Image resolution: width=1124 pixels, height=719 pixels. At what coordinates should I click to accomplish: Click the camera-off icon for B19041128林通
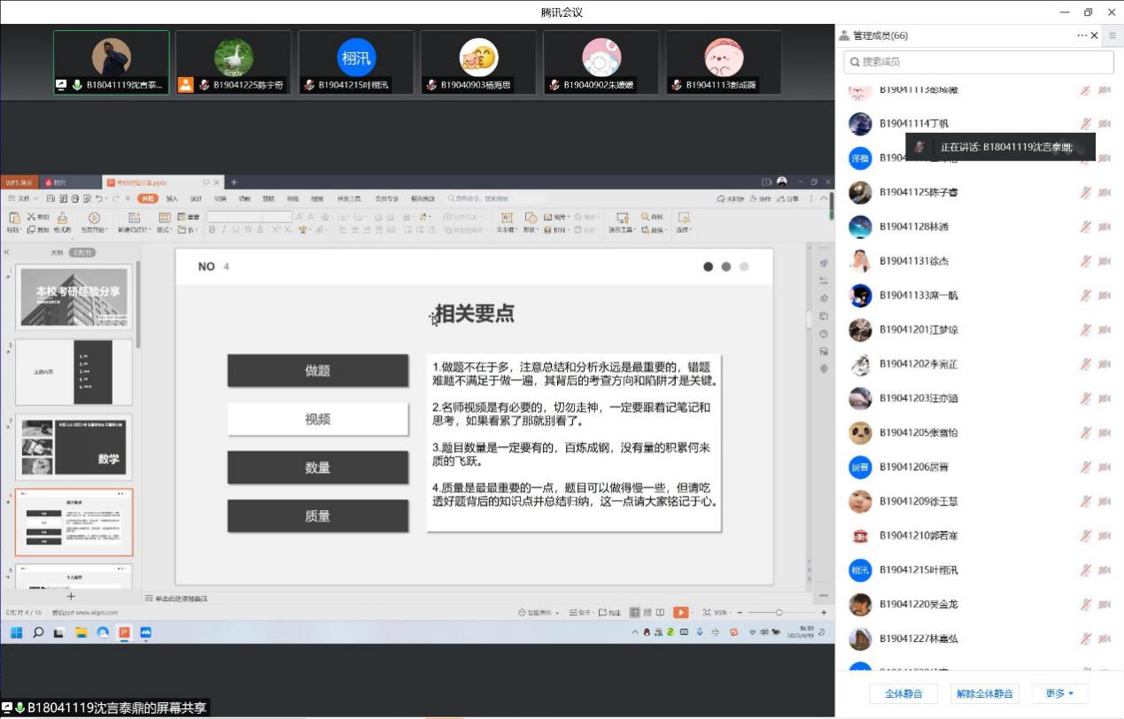pos(1105,227)
